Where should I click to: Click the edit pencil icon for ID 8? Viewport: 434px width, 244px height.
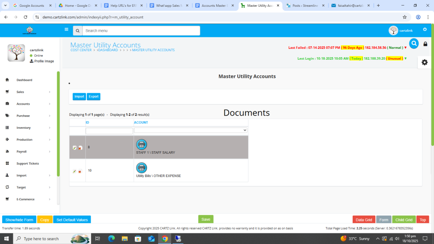point(75,148)
